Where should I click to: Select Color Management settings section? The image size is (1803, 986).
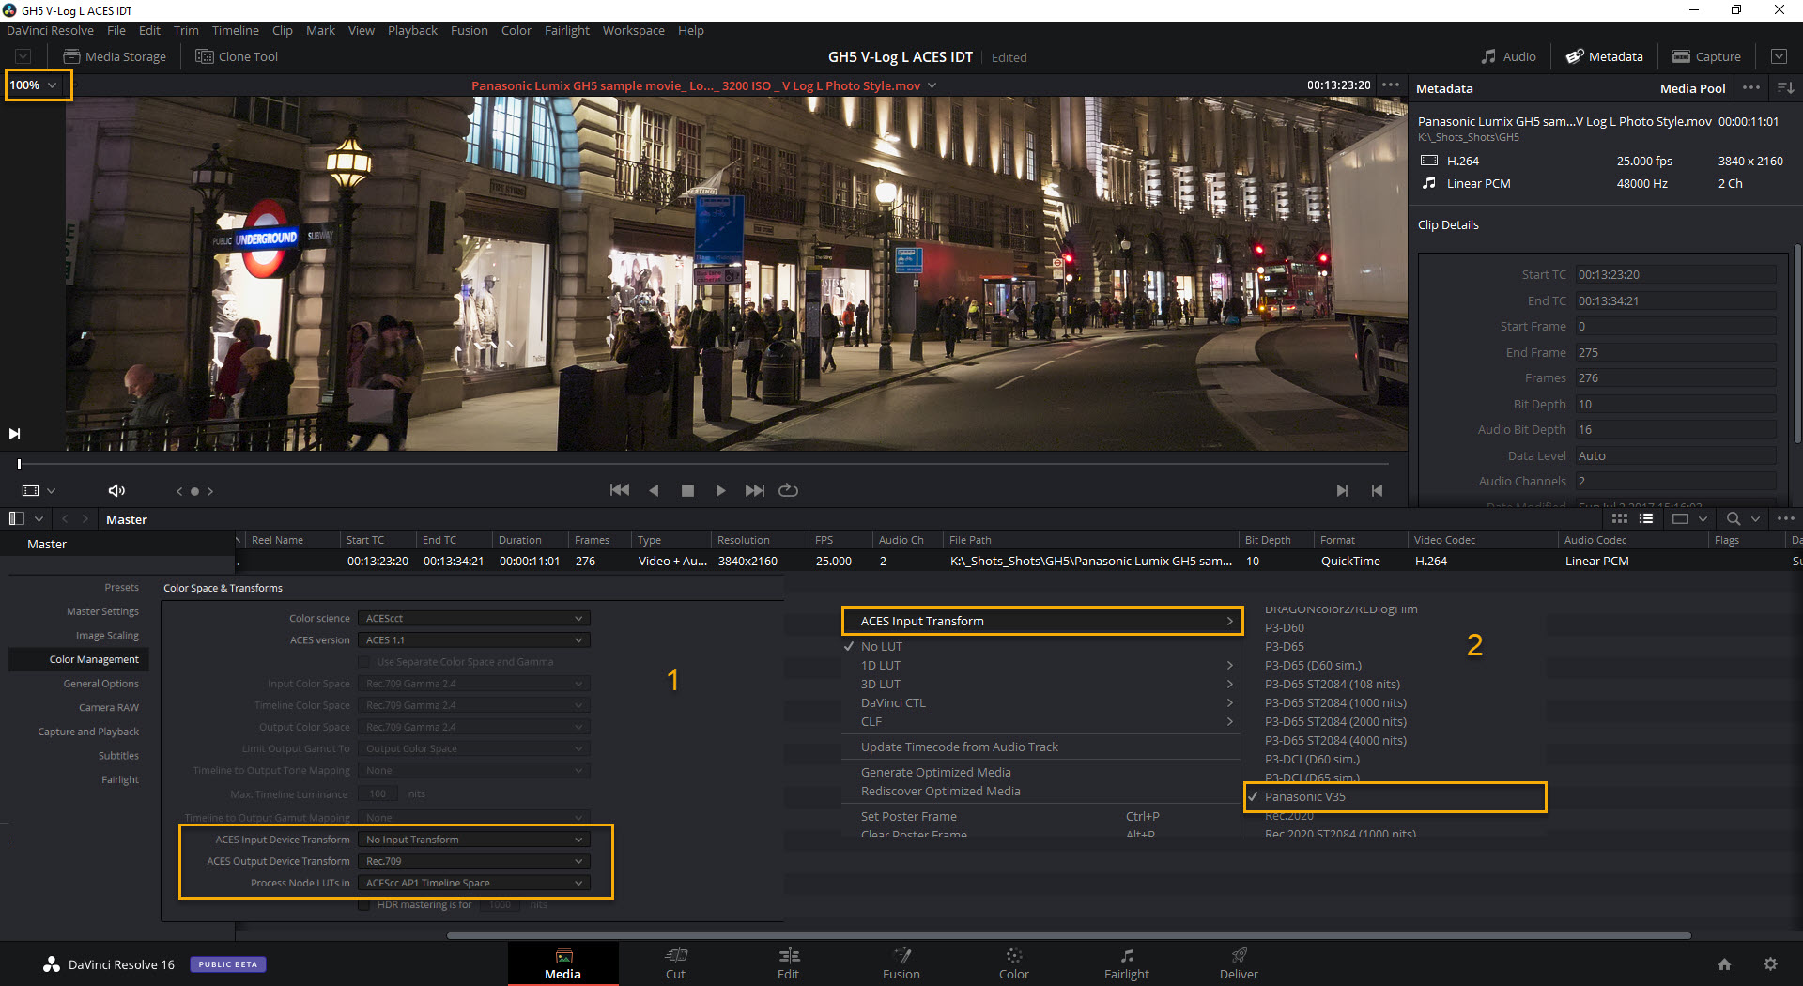[x=80, y=659]
